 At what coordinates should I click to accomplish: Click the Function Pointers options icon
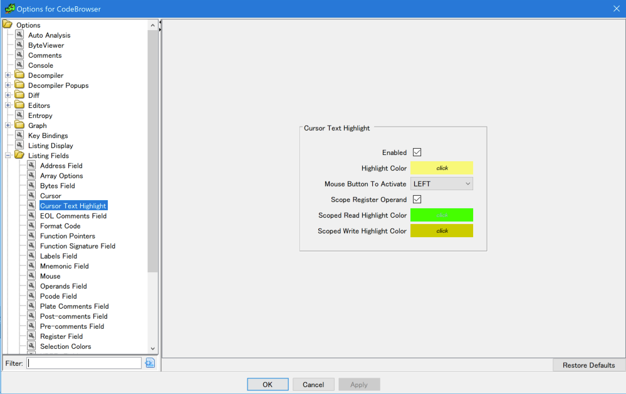(31, 235)
